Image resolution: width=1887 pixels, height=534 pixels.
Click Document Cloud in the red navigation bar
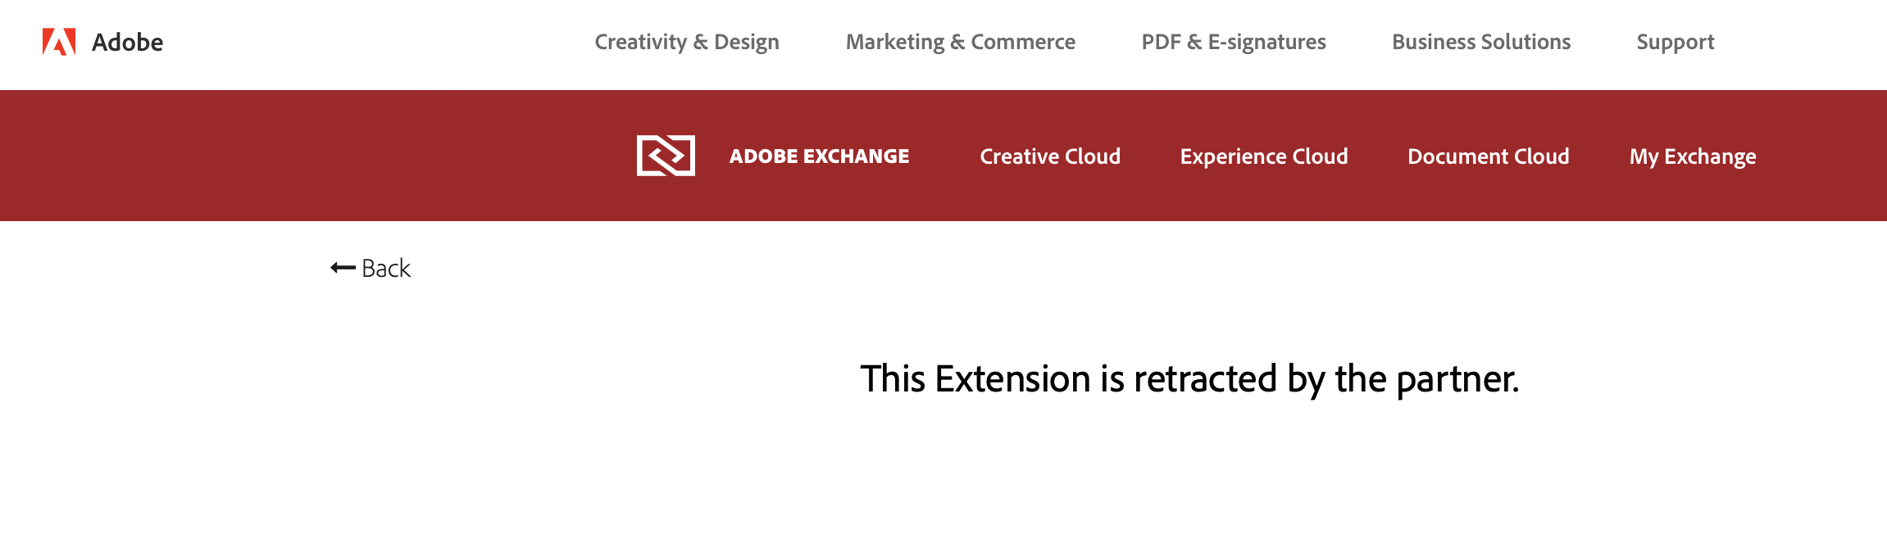[1488, 156]
